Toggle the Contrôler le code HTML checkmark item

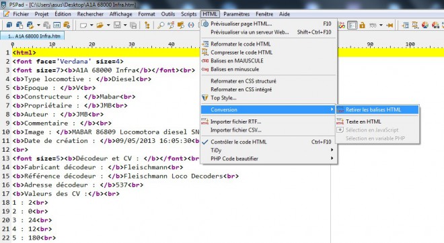268,142
